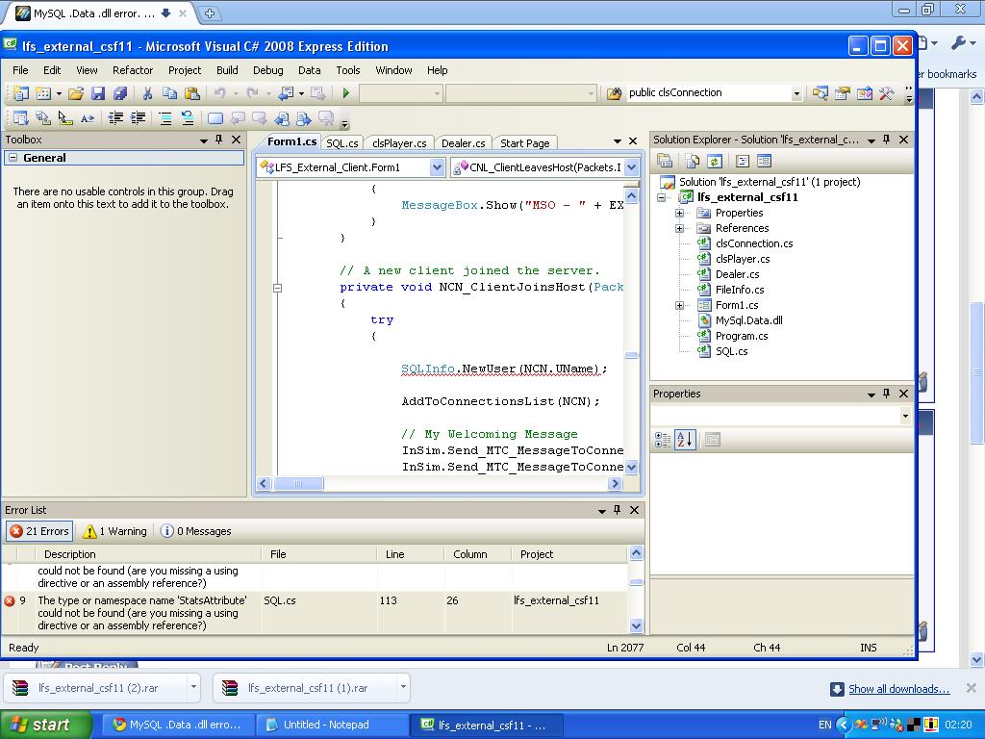
Task: Collapse the lfs_external_csf11 project node
Action: 662,197
